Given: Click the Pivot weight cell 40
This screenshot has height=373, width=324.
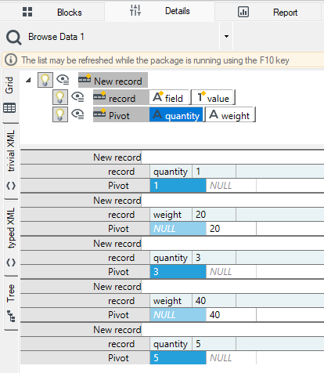Looking at the screenshot, I should click(x=231, y=315).
